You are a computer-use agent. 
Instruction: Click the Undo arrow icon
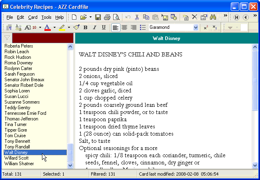[128, 17]
